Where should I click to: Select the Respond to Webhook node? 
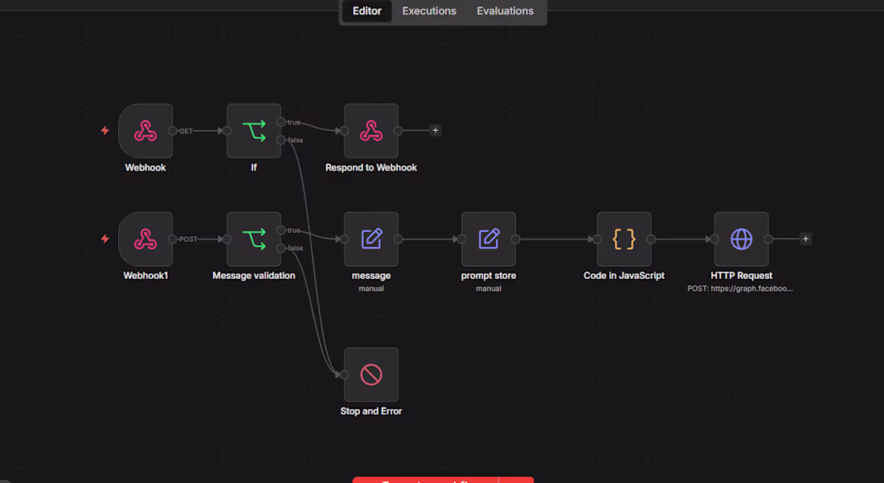click(371, 131)
